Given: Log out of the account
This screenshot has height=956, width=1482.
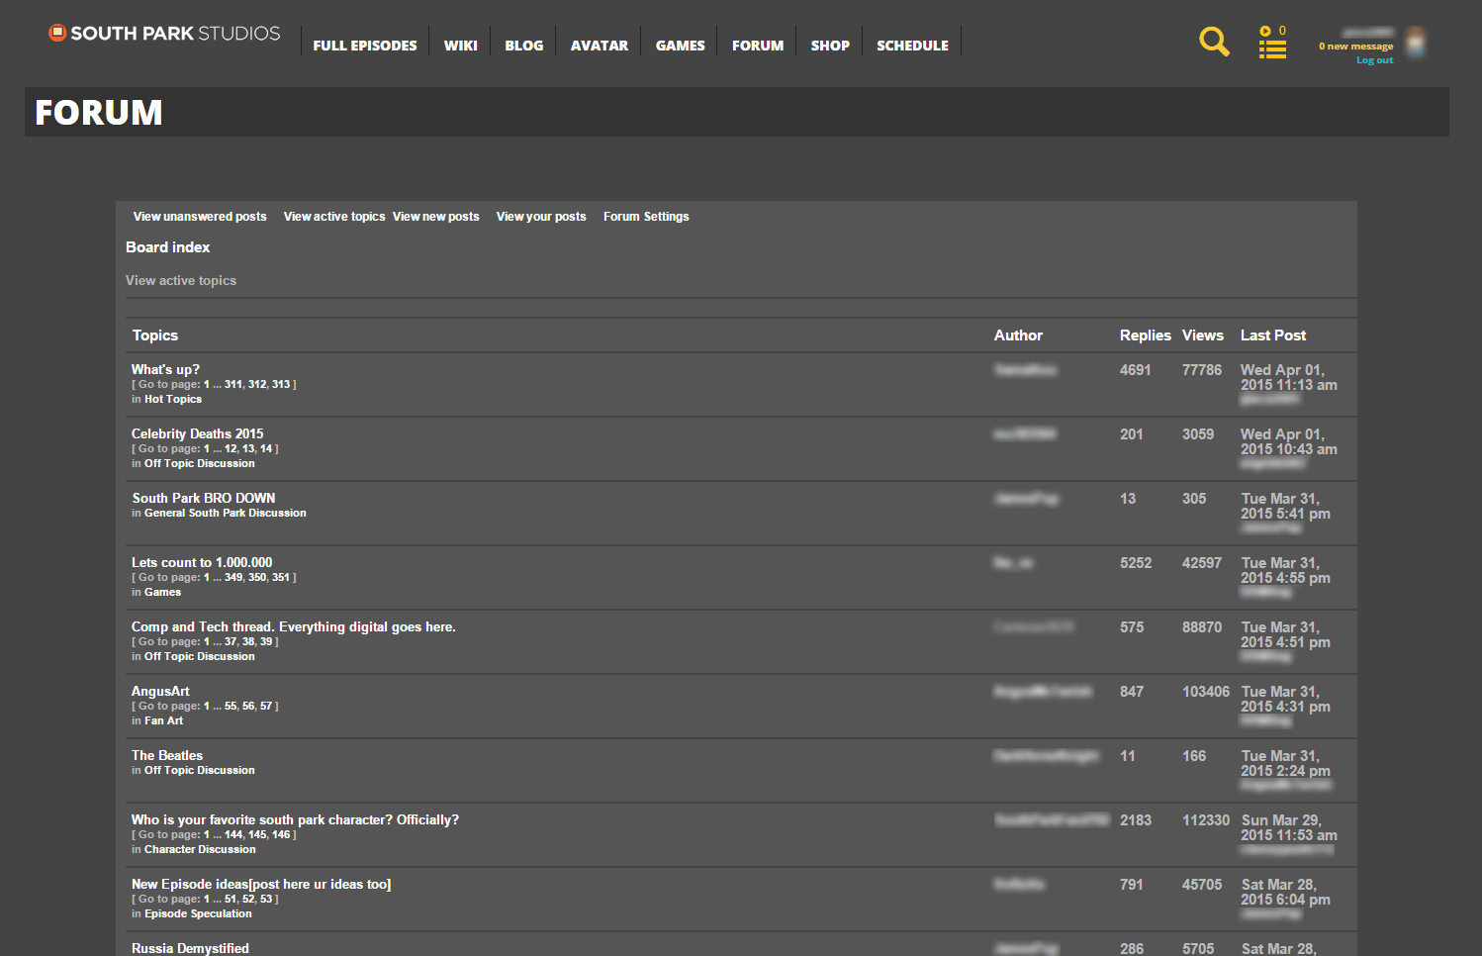Looking at the screenshot, I should tap(1374, 60).
